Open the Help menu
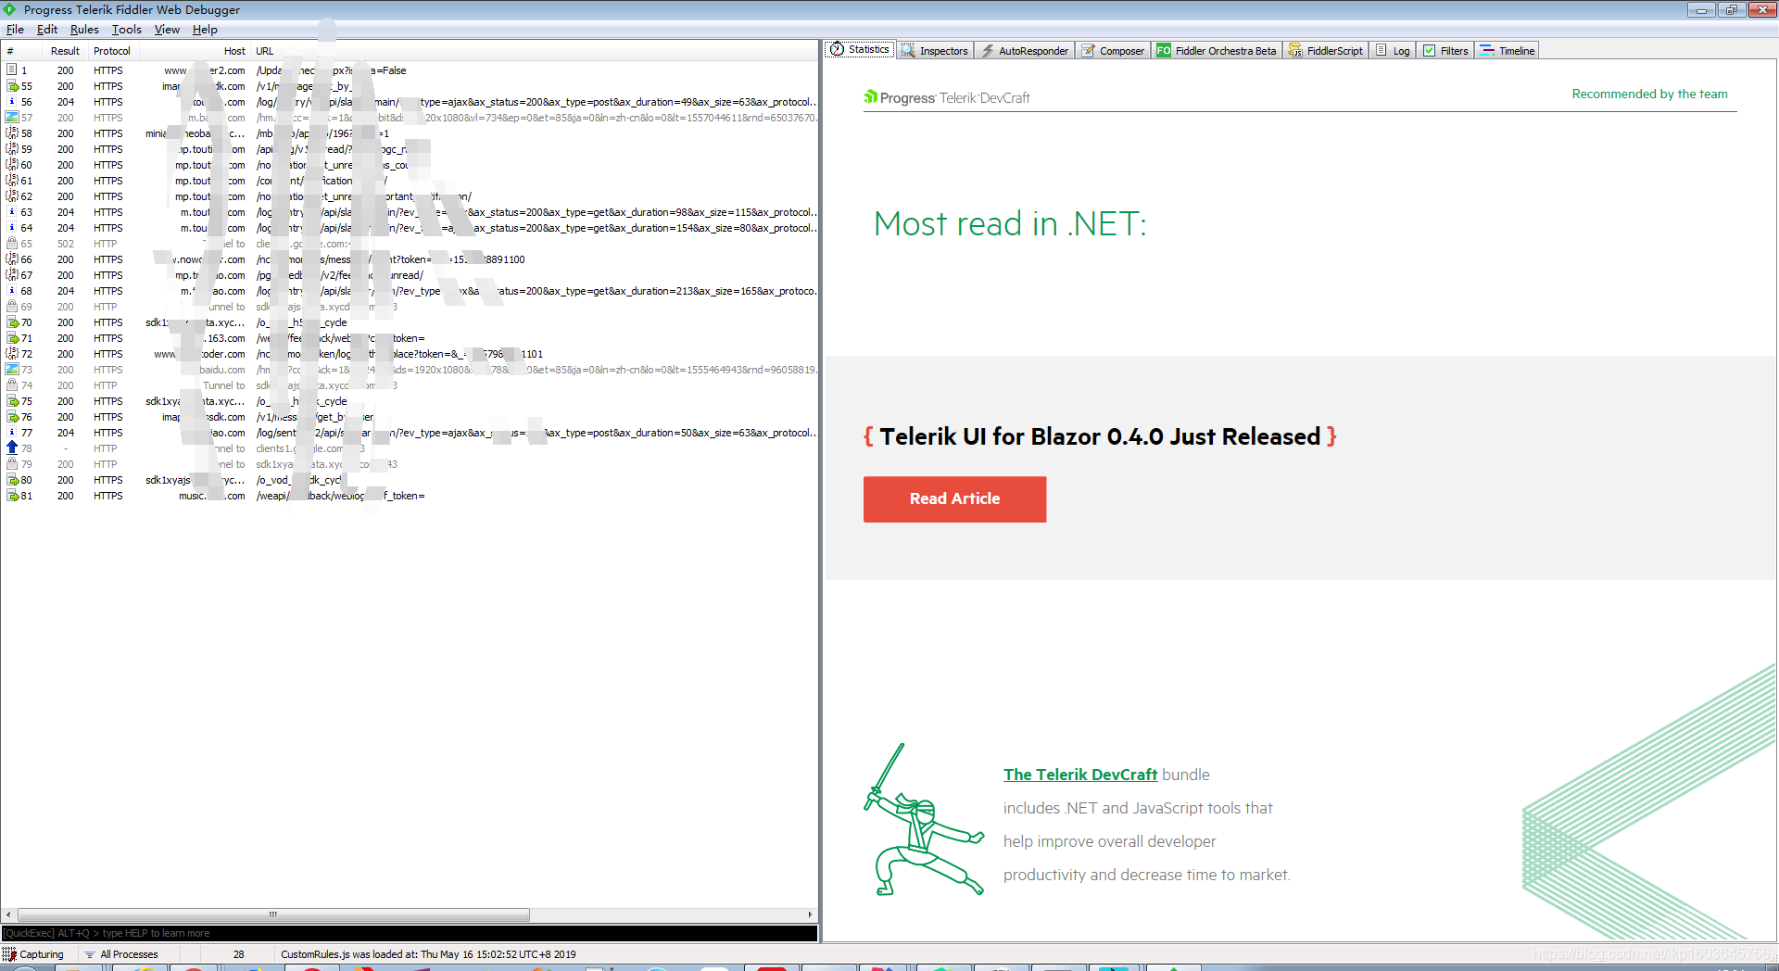The image size is (1779, 971). [205, 30]
